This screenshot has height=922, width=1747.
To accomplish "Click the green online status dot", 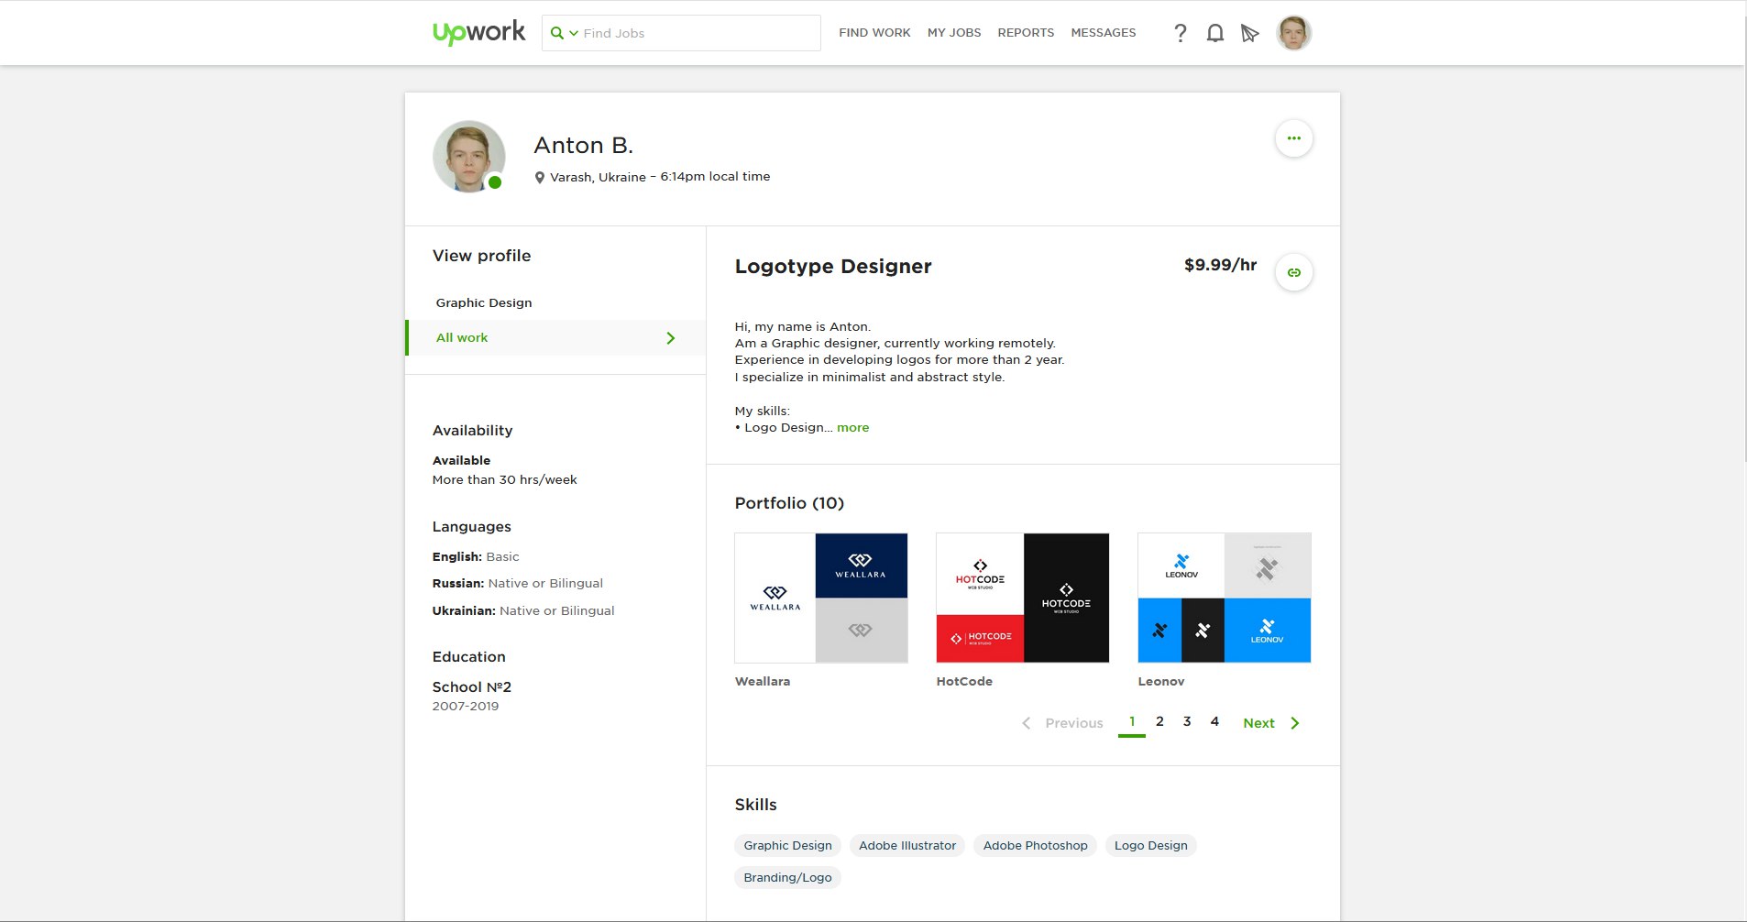I will (x=495, y=182).
